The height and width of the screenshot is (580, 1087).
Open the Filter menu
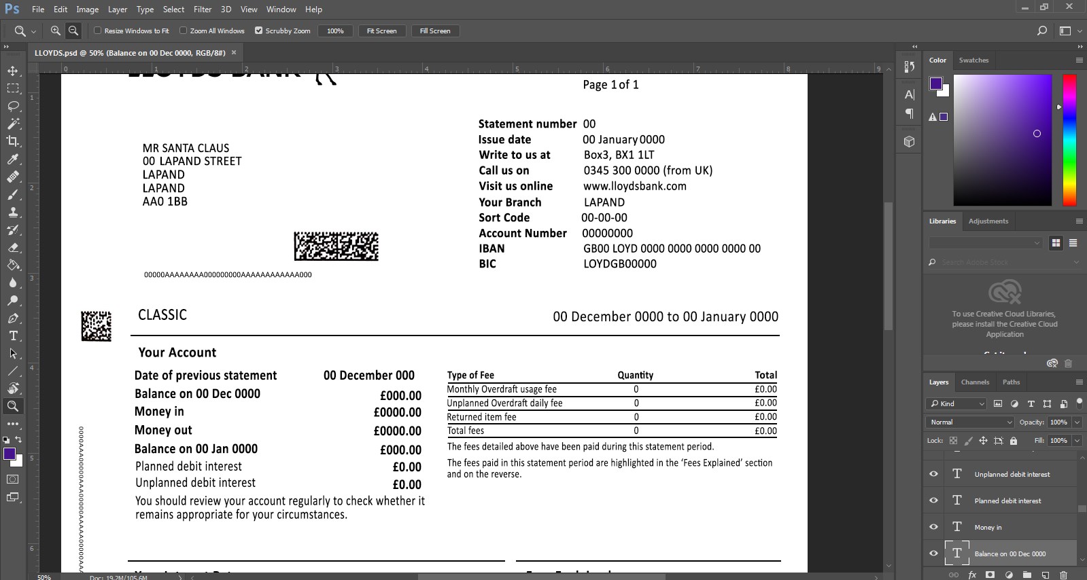(x=203, y=10)
